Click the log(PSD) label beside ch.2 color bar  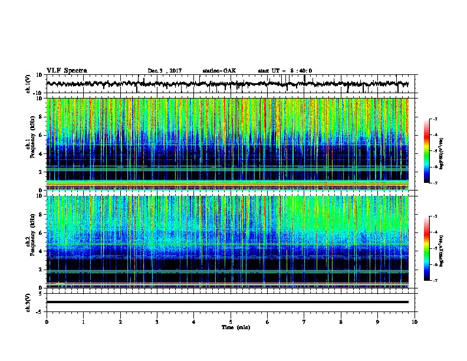click(x=442, y=251)
